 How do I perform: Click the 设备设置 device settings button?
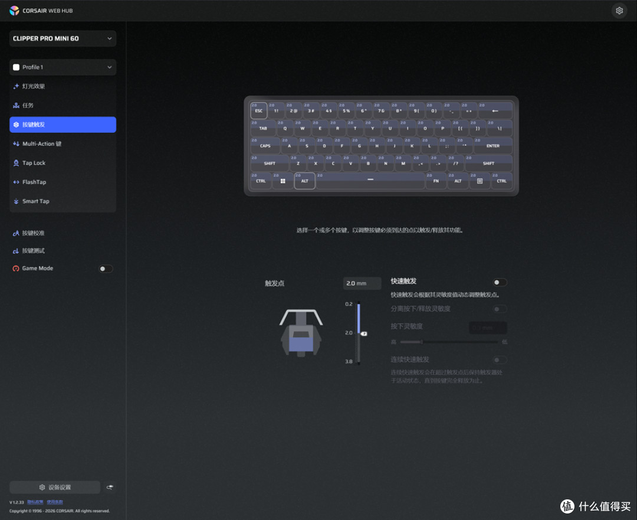pyautogui.click(x=55, y=487)
